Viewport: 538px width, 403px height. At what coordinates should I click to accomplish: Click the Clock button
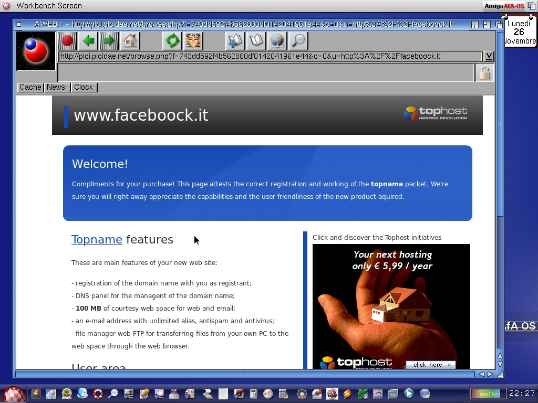(84, 88)
